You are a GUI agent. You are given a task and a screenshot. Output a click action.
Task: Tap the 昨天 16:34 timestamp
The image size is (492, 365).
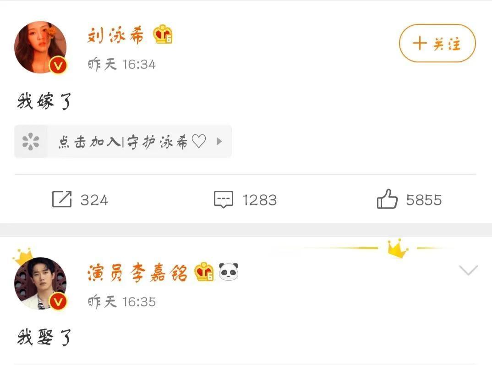[x=122, y=64]
